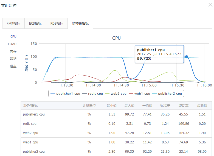Open the 内存 metric view

(x=13, y=51)
